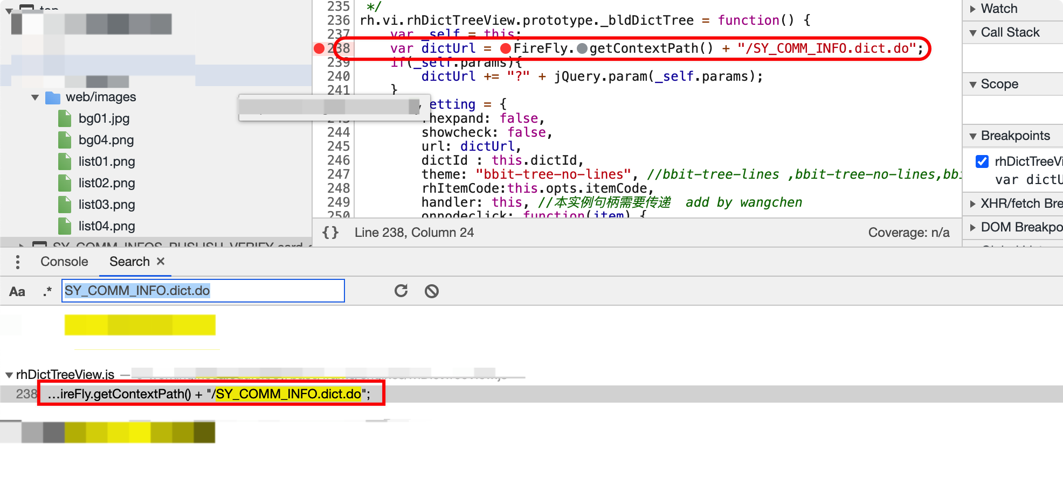The image size is (1063, 478).
Task: Open list04.png in the file tree
Action: [x=107, y=226]
